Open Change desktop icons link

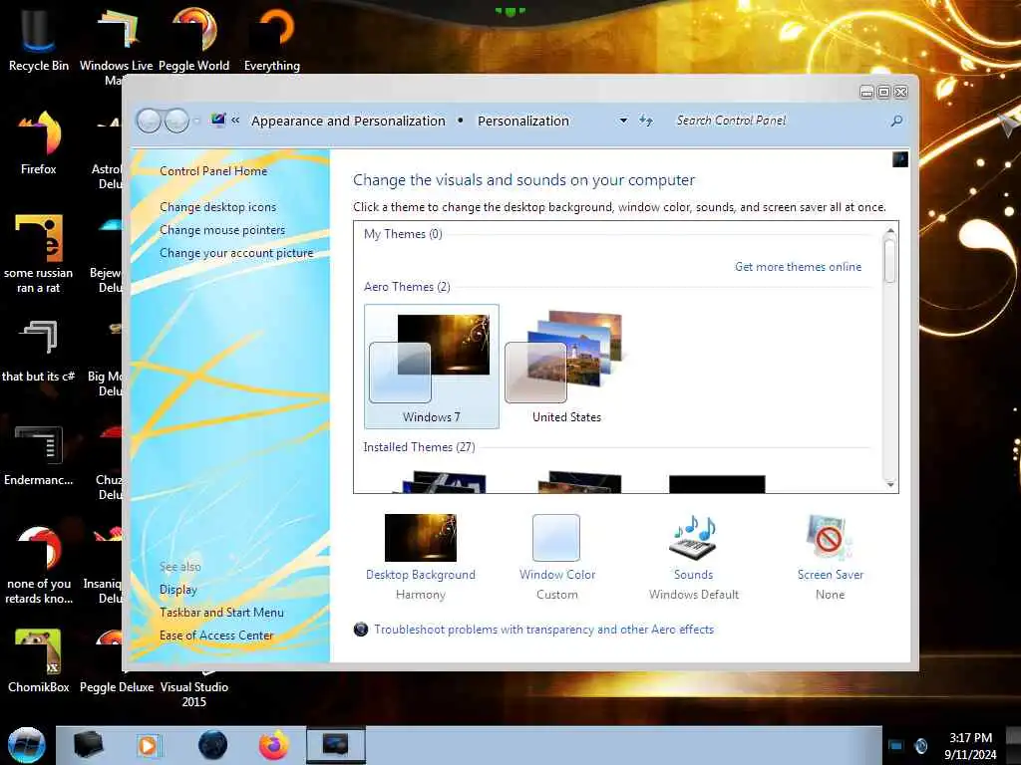218,207
